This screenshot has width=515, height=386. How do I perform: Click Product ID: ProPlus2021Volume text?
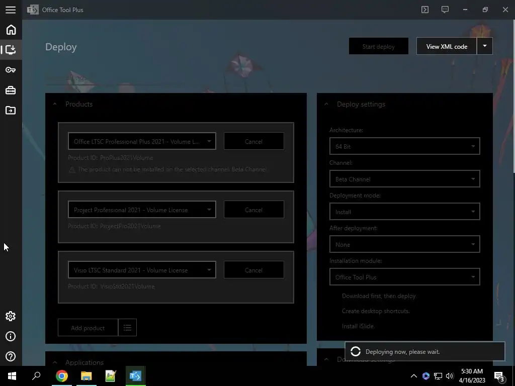click(x=110, y=157)
